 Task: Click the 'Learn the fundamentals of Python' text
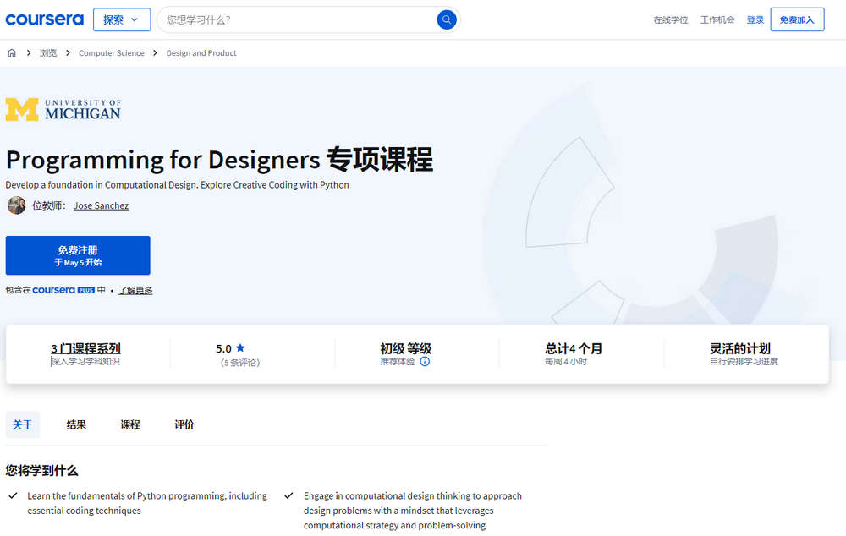tap(147, 503)
